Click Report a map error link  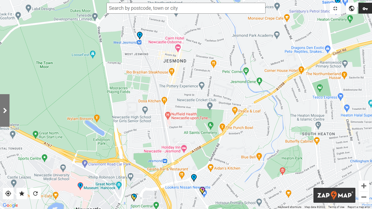[359, 207]
